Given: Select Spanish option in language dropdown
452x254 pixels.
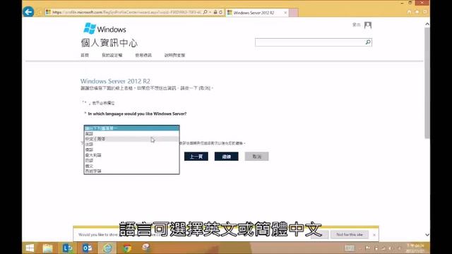Looking at the screenshot, I should 132,171.
